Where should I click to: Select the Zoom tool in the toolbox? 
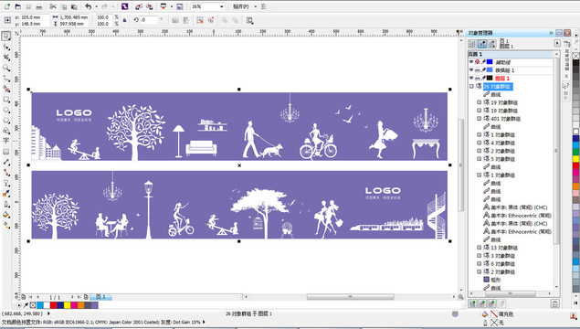5,69
